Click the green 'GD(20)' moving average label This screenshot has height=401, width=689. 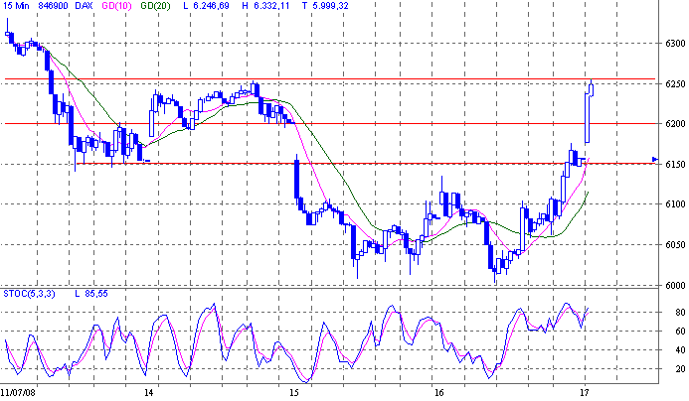click(155, 6)
